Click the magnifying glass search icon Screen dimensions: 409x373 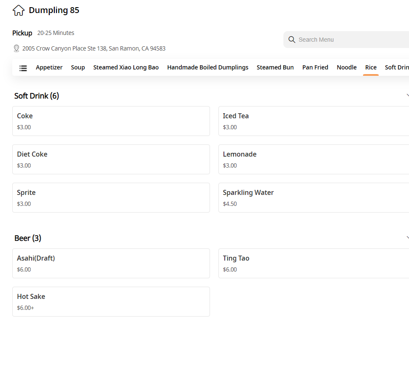click(x=292, y=40)
